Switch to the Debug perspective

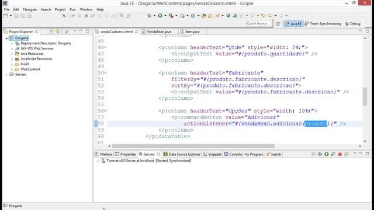tap(353, 23)
